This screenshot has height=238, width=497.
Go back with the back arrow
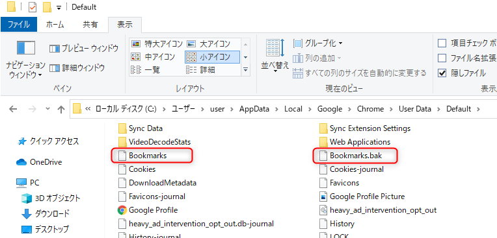pos(13,109)
